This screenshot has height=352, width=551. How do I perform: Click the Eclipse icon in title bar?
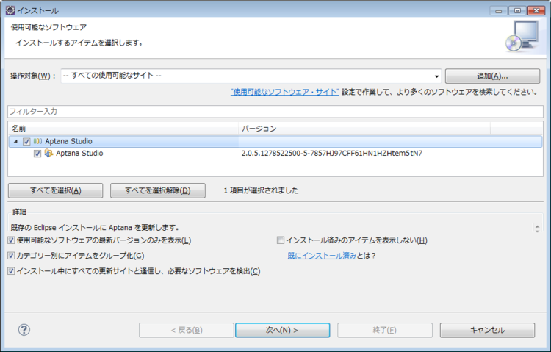[x=10, y=10]
